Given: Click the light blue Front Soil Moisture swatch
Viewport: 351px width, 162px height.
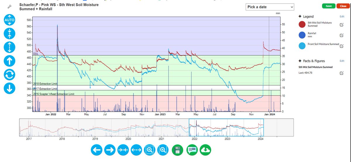Looking at the screenshot, I should pos(302,46).
